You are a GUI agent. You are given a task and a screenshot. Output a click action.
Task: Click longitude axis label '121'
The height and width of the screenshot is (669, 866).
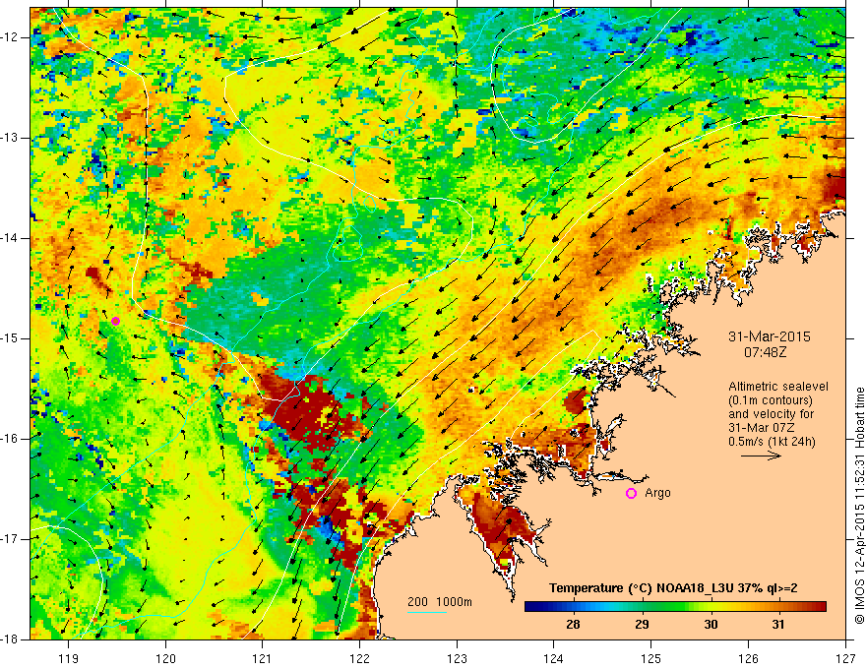click(263, 659)
